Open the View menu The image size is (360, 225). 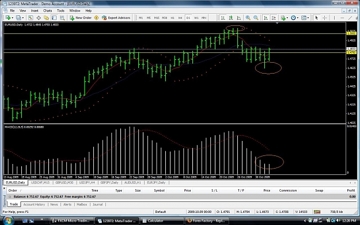[22, 10]
